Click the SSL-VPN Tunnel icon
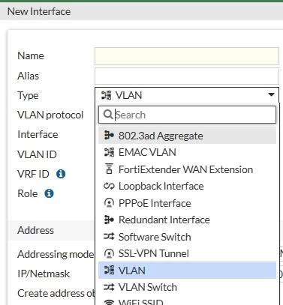 coord(109,253)
